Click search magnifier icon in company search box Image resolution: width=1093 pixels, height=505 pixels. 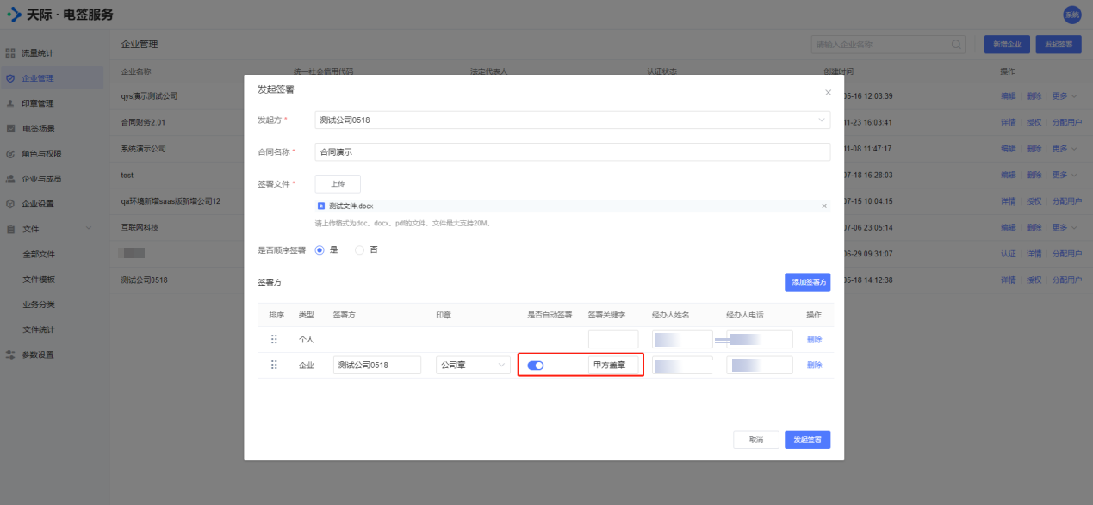coord(957,45)
